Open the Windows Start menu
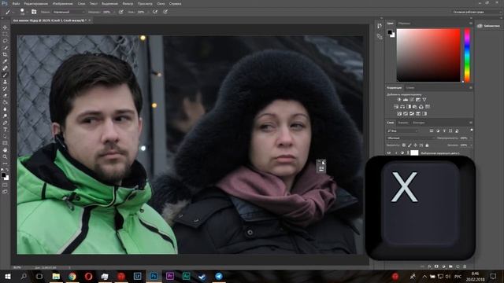 [x=7, y=276]
